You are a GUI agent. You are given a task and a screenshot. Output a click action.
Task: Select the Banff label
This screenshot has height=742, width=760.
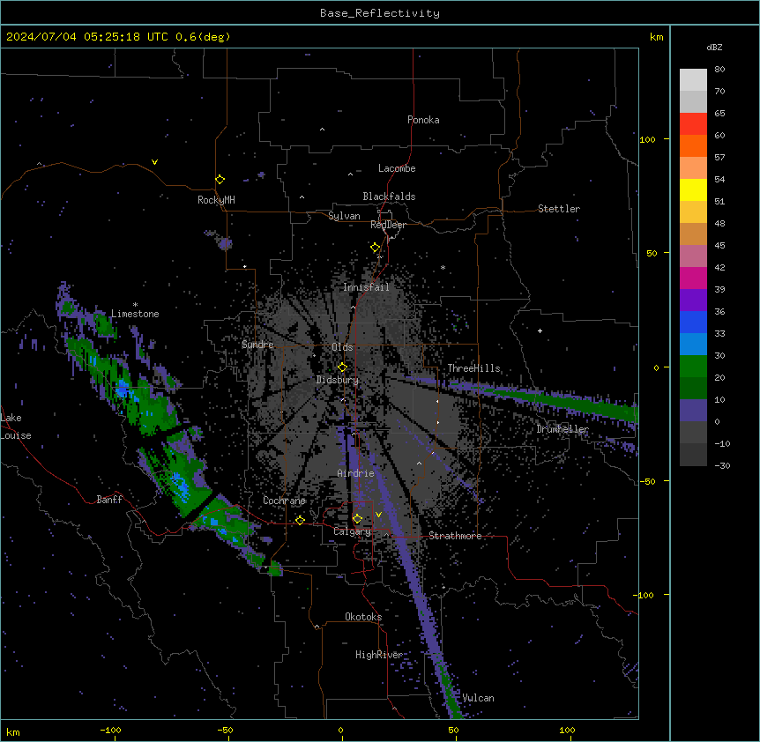tap(109, 500)
